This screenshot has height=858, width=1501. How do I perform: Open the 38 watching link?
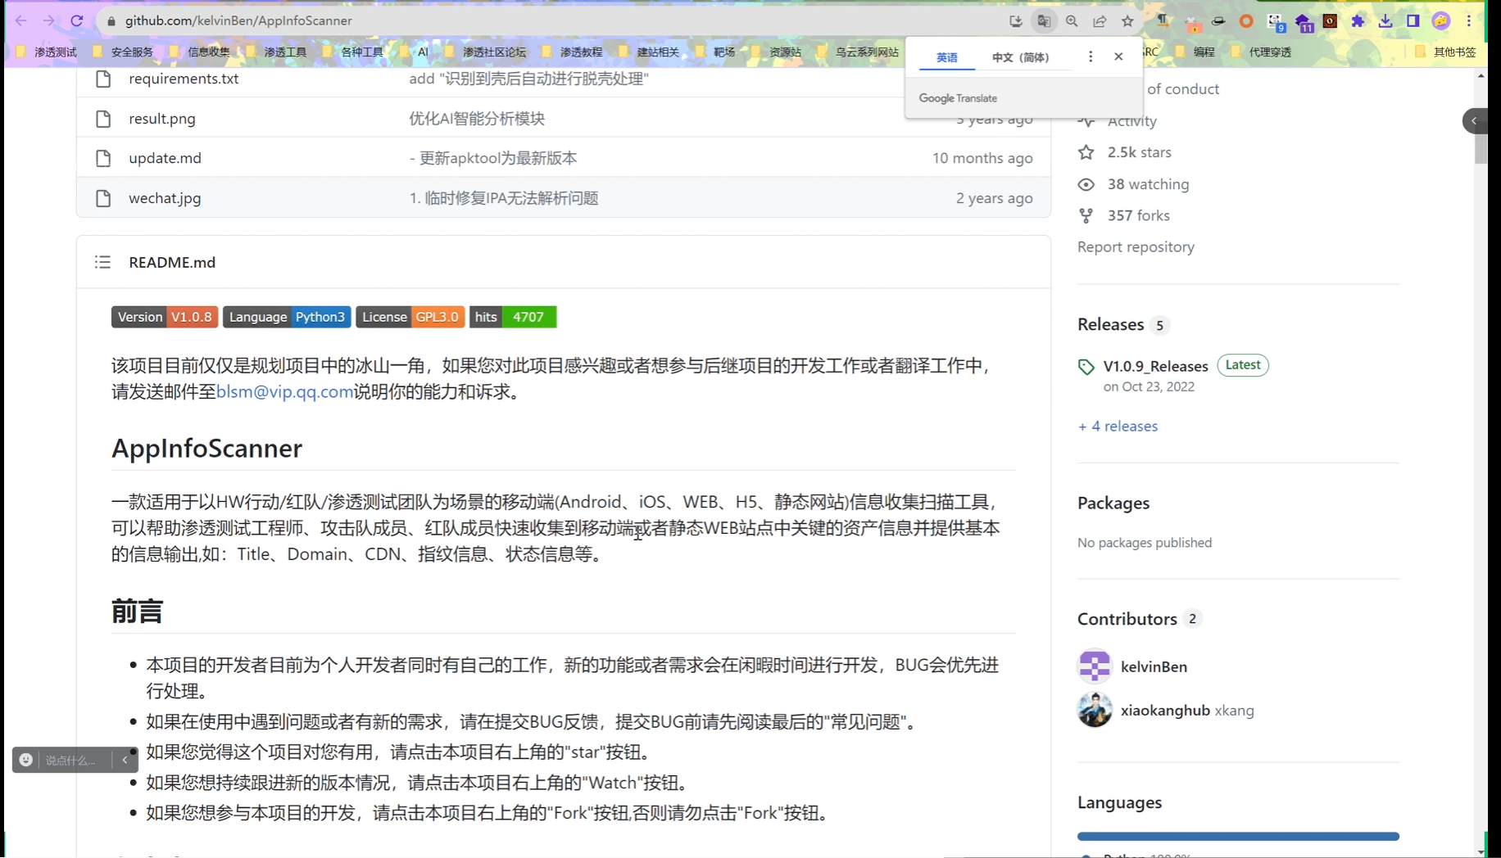pyautogui.click(x=1148, y=184)
